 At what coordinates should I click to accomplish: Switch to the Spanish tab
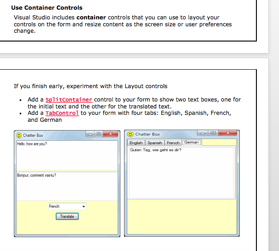[154, 143]
